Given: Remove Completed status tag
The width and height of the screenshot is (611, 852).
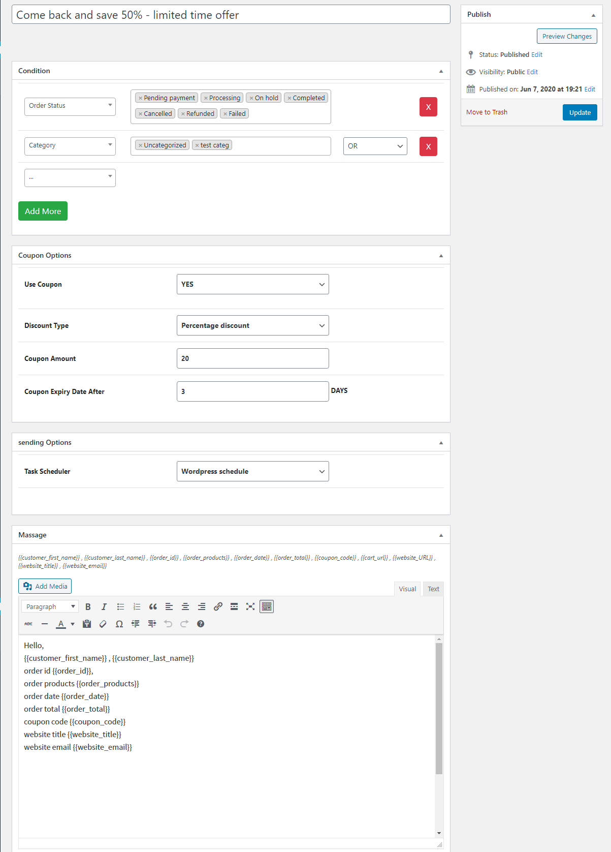Looking at the screenshot, I should 290,98.
